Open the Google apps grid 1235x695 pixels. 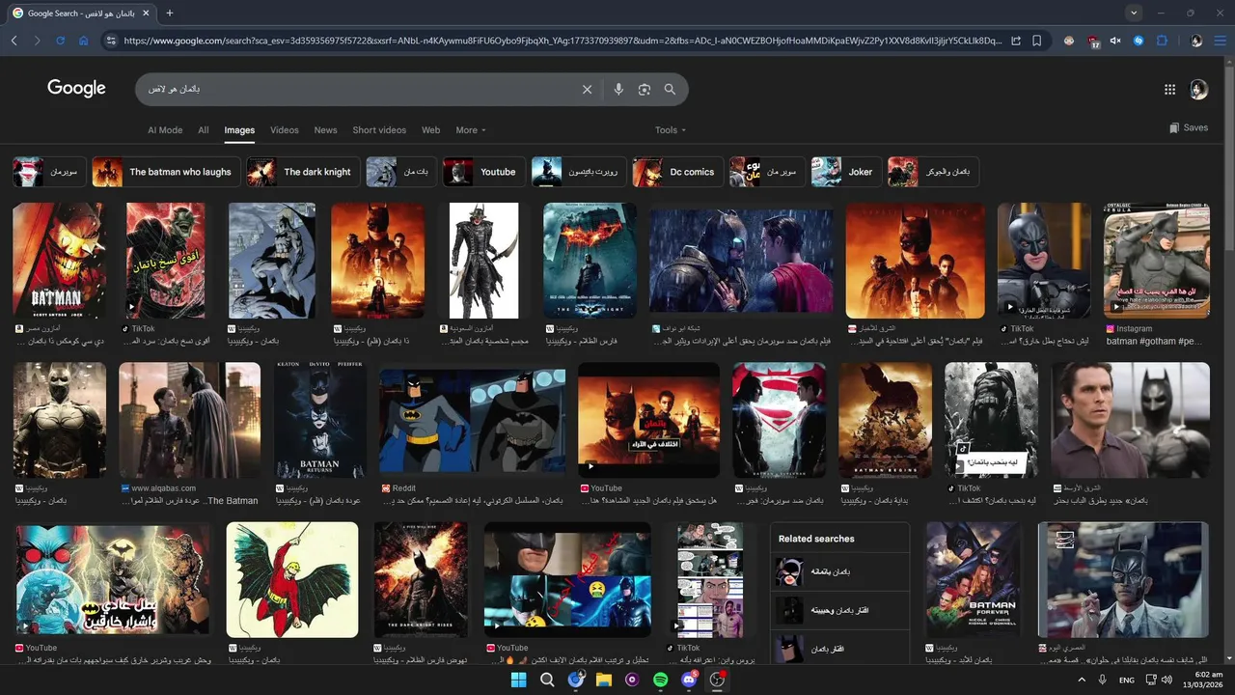click(x=1169, y=89)
